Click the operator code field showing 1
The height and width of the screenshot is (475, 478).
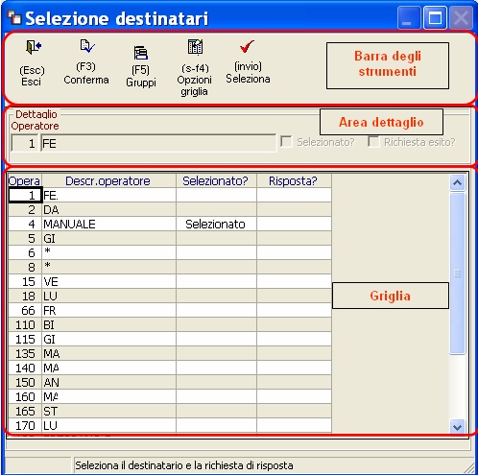click(x=25, y=144)
